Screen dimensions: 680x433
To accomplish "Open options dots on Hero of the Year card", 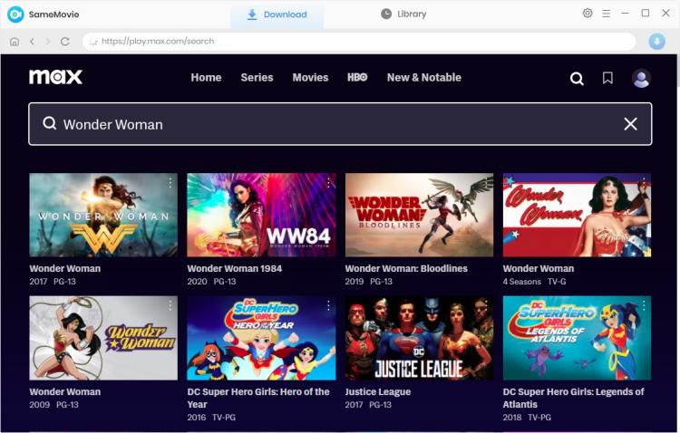I will [x=328, y=305].
